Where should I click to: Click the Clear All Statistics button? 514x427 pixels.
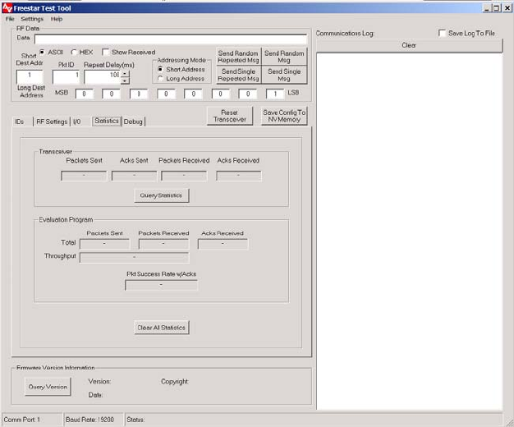tap(162, 328)
